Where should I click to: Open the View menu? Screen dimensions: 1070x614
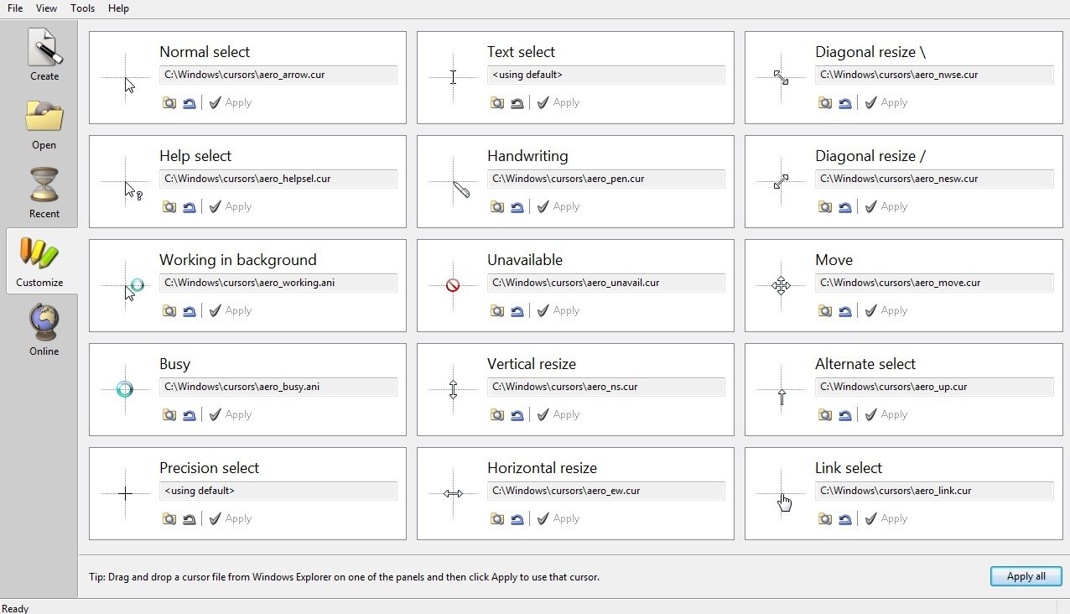(47, 8)
